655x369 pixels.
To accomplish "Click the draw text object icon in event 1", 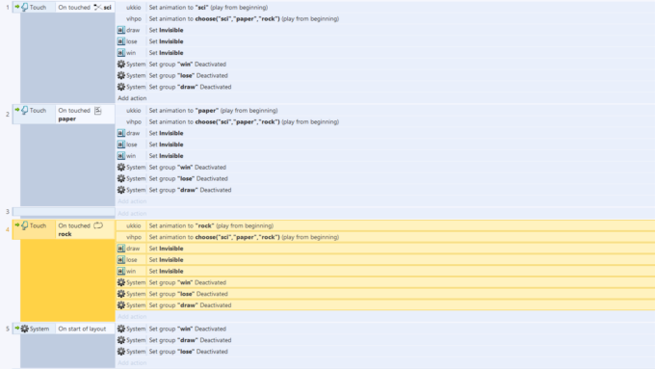I will (x=120, y=30).
